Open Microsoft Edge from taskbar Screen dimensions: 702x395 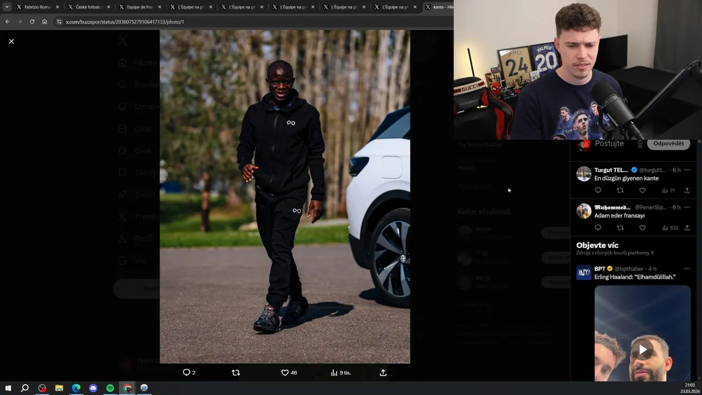point(76,388)
